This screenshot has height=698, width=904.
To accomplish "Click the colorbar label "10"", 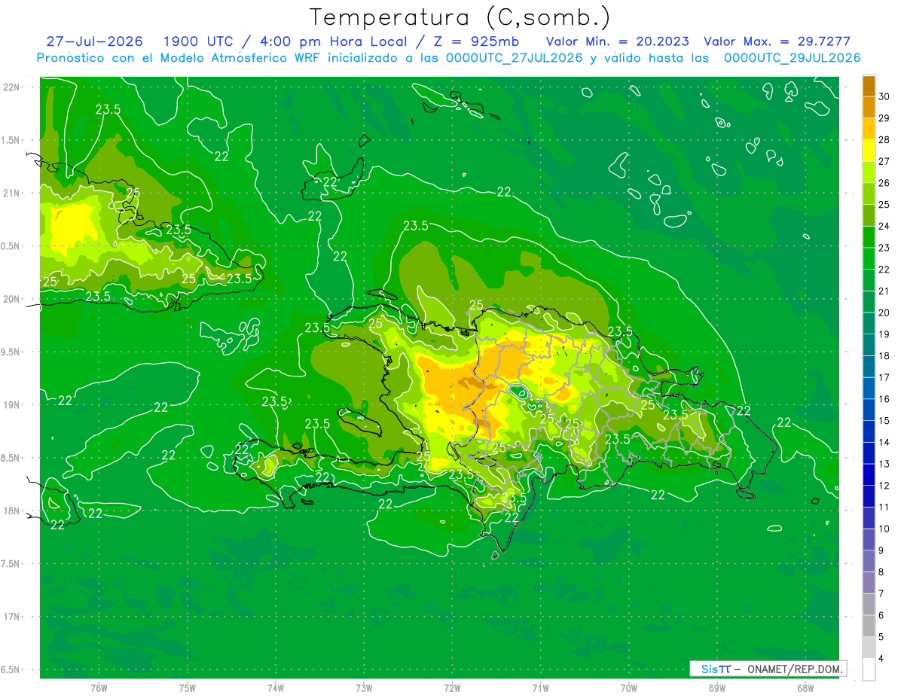I will pos(884,529).
